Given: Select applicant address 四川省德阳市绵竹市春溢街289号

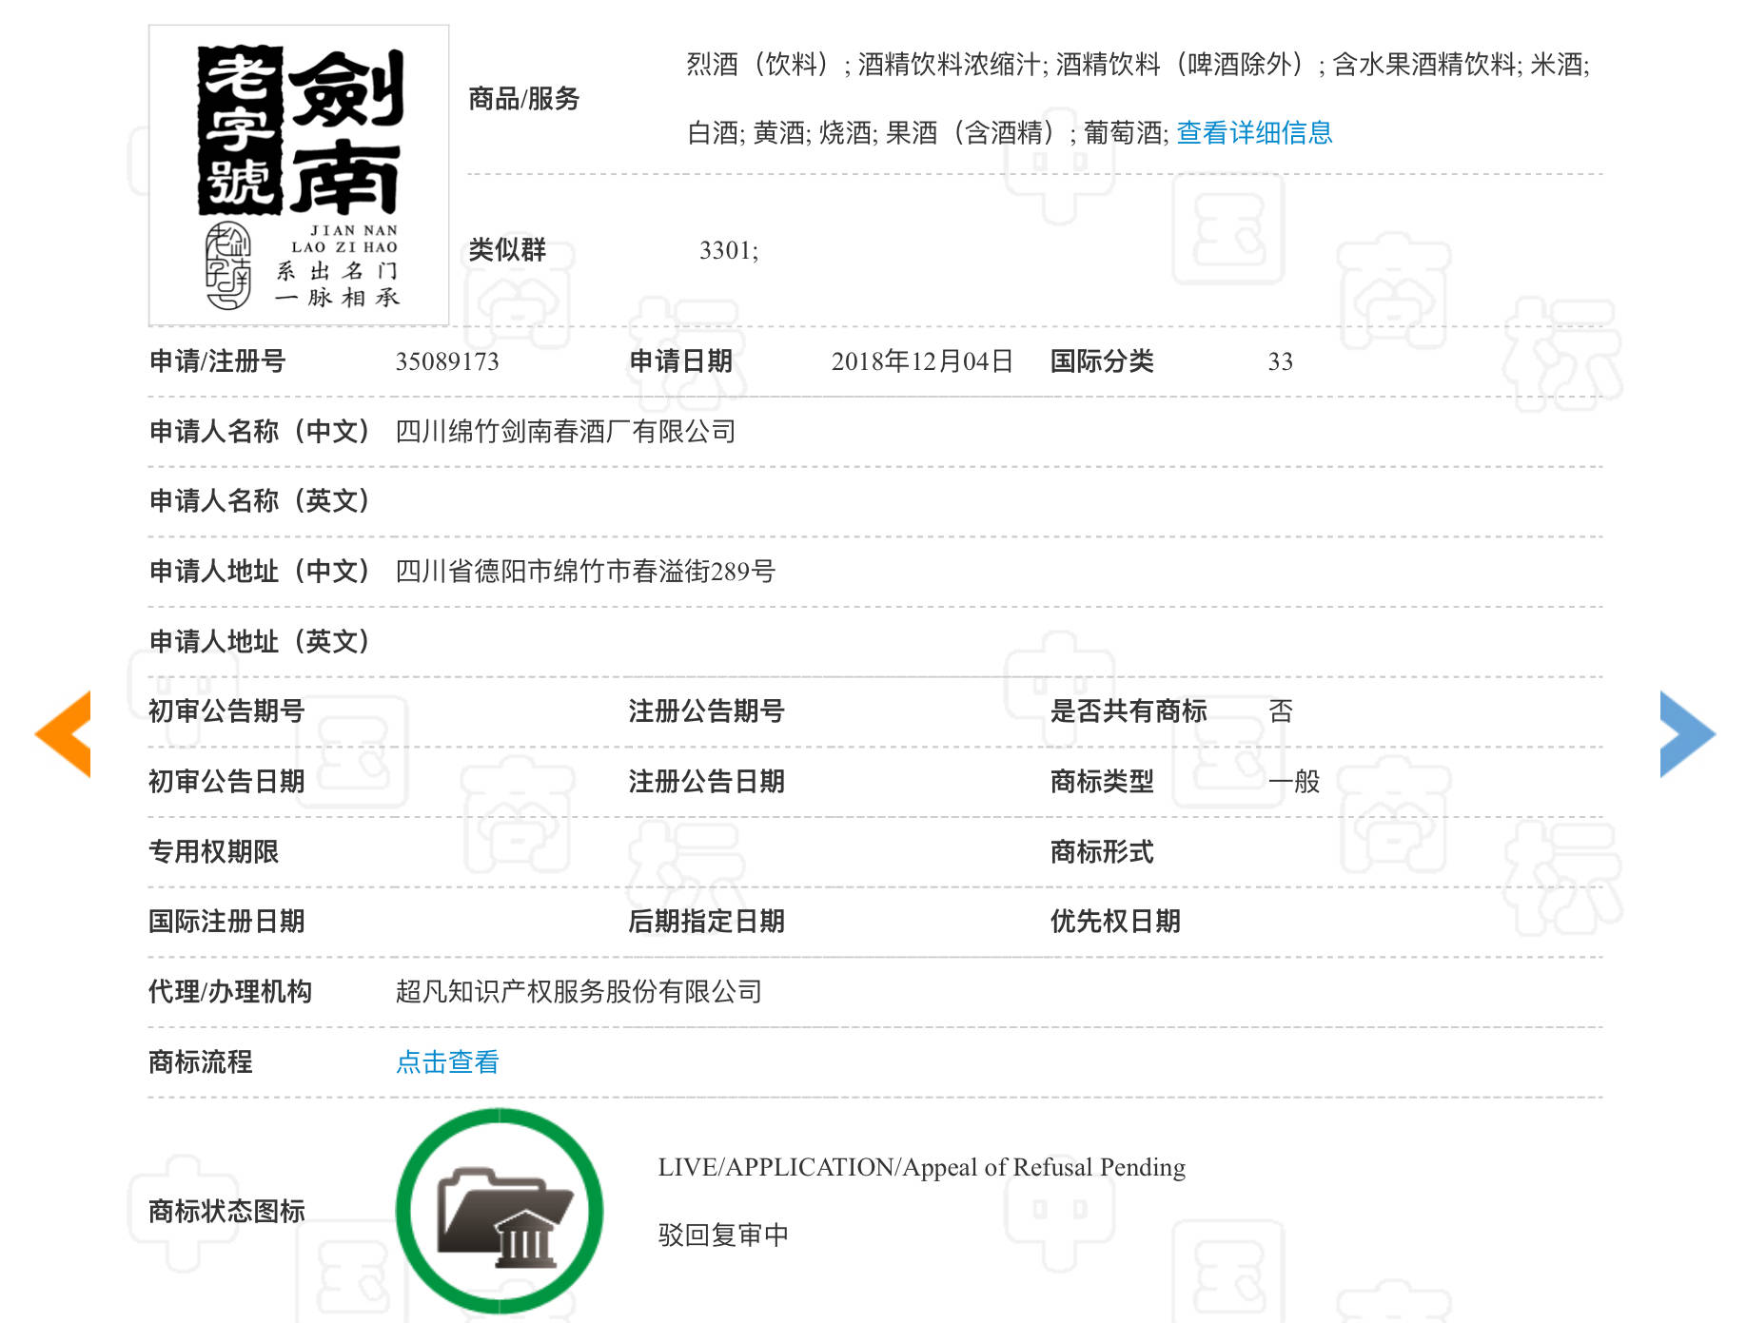Looking at the screenshot, I should 585,572.
